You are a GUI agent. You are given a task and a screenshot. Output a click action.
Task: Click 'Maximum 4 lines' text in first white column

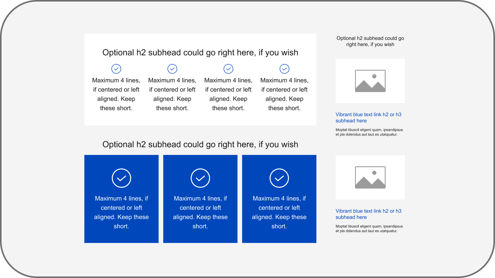pos(116,94)
